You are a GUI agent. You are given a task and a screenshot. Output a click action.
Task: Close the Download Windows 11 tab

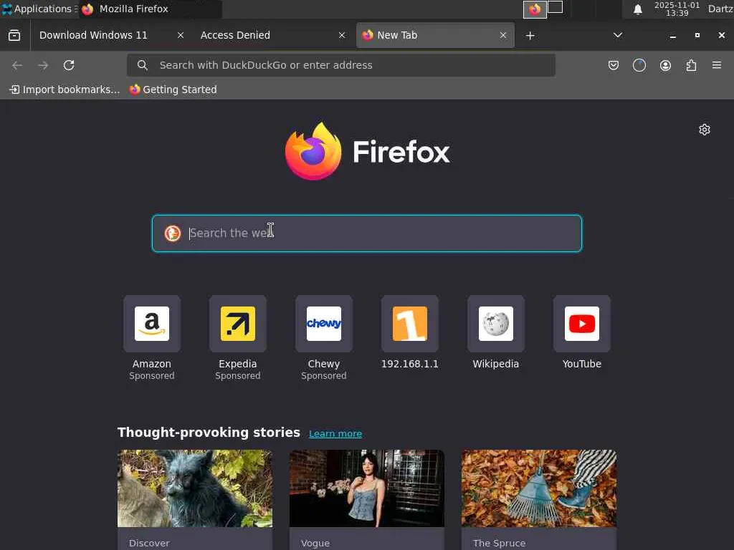point(180,36)
